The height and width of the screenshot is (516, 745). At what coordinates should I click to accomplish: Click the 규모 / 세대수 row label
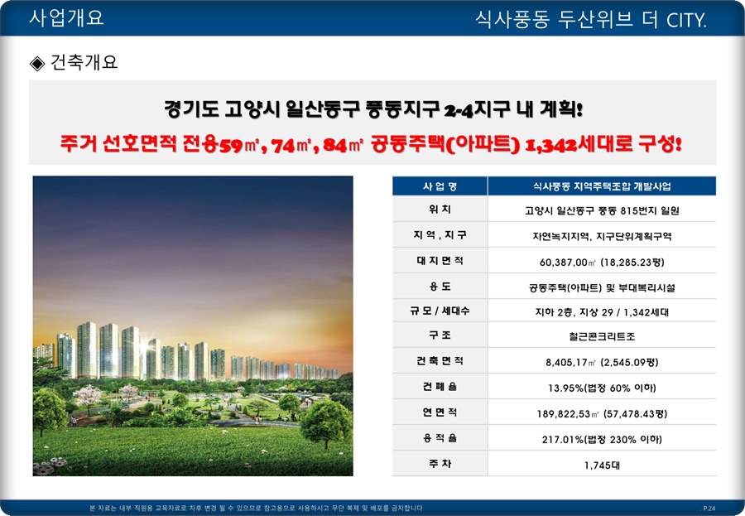[440, 311]
